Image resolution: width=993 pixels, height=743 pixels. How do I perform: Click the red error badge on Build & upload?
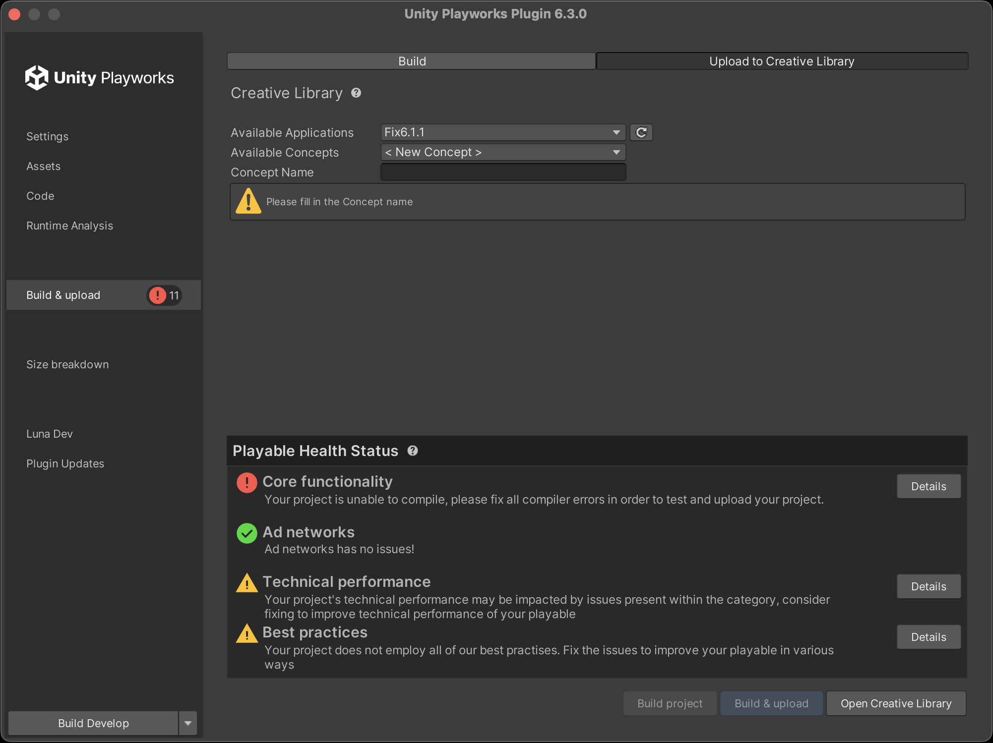click(x=158, y=295)
